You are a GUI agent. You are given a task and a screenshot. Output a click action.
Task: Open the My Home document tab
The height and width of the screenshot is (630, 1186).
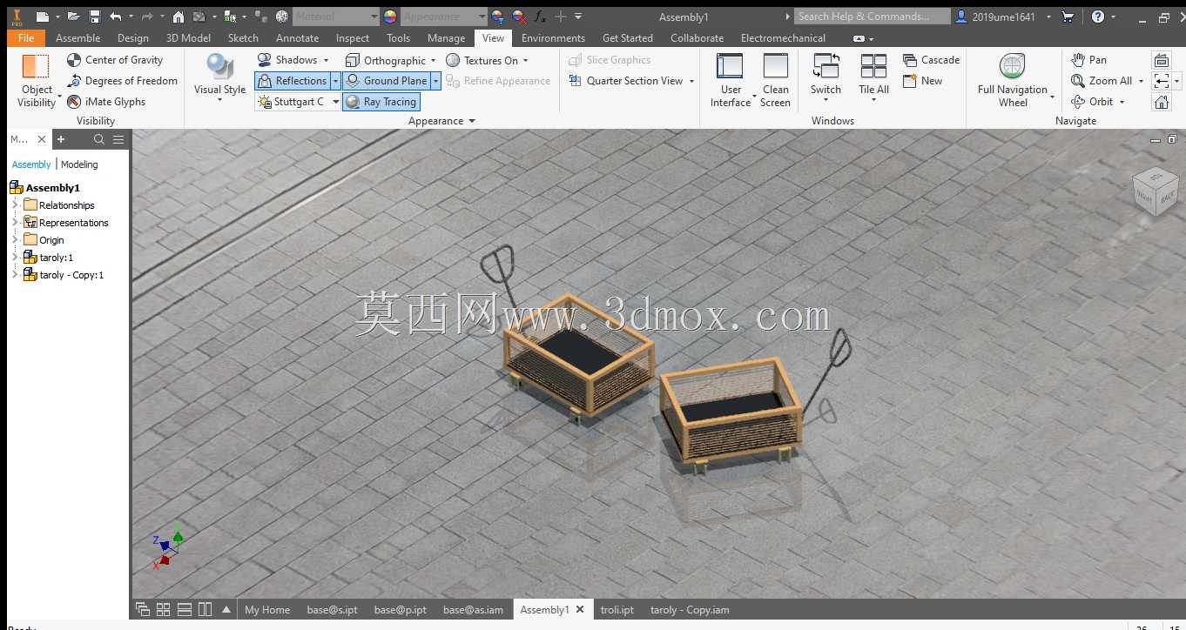[x=266, y=610]
